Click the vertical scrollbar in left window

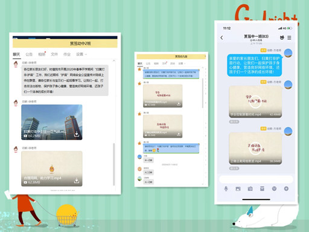click(x=114, y=164)
